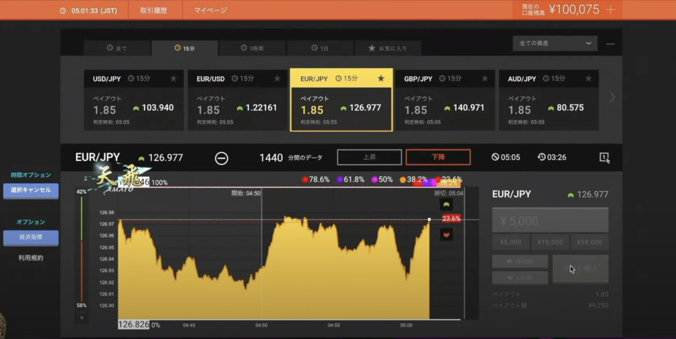Click the red 23.6% label on chart line
The image size is (676, 339).
[x=451, y=218]
